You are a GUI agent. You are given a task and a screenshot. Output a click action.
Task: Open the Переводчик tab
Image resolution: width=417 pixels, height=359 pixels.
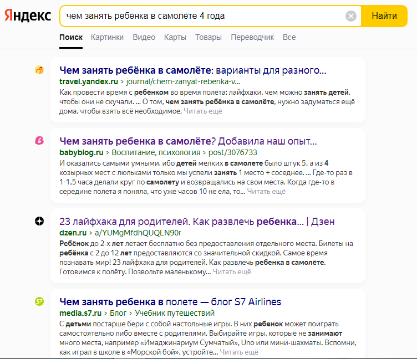click(252, 37)
